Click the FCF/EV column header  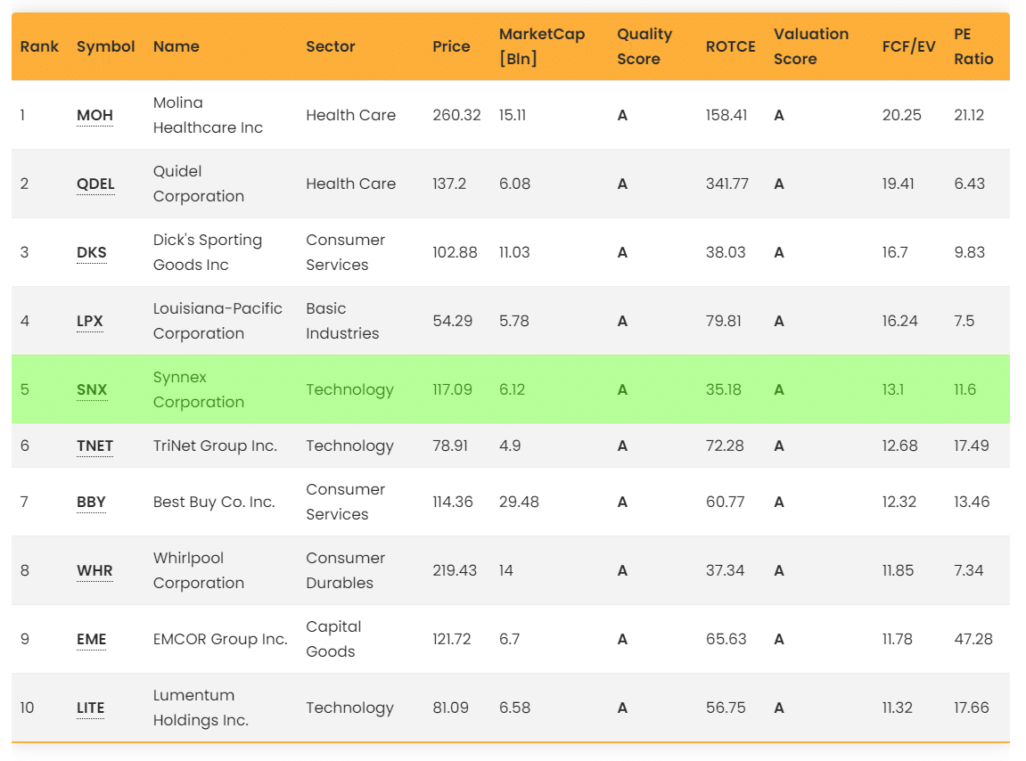click(x=908, y=46)
